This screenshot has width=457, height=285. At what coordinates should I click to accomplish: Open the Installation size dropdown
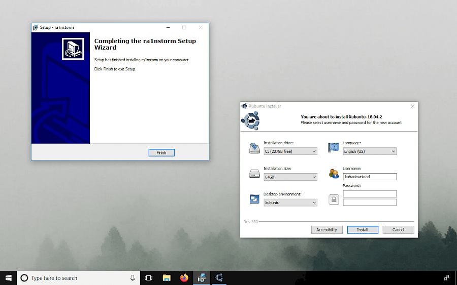coord(290,177)
